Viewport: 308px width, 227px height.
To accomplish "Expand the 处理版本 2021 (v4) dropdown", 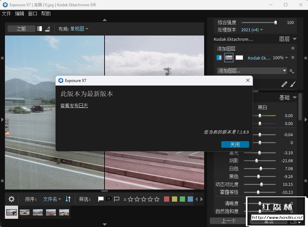I will [252, 30].
